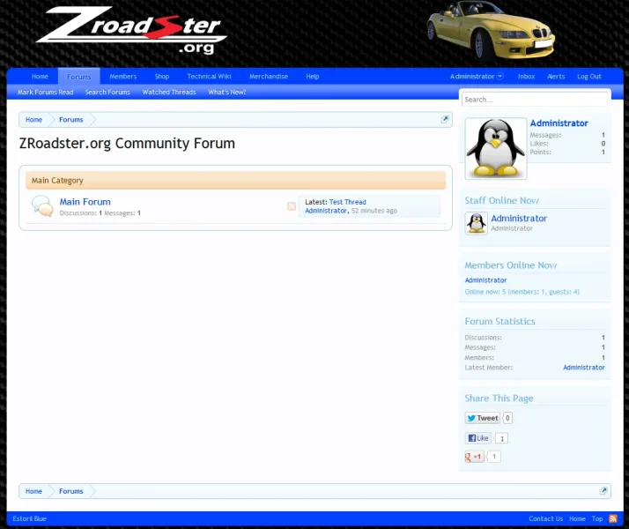Click the Tweet count bubble
Image resolution: width=629 pixels, height=529 pixels.
[507, 418]
